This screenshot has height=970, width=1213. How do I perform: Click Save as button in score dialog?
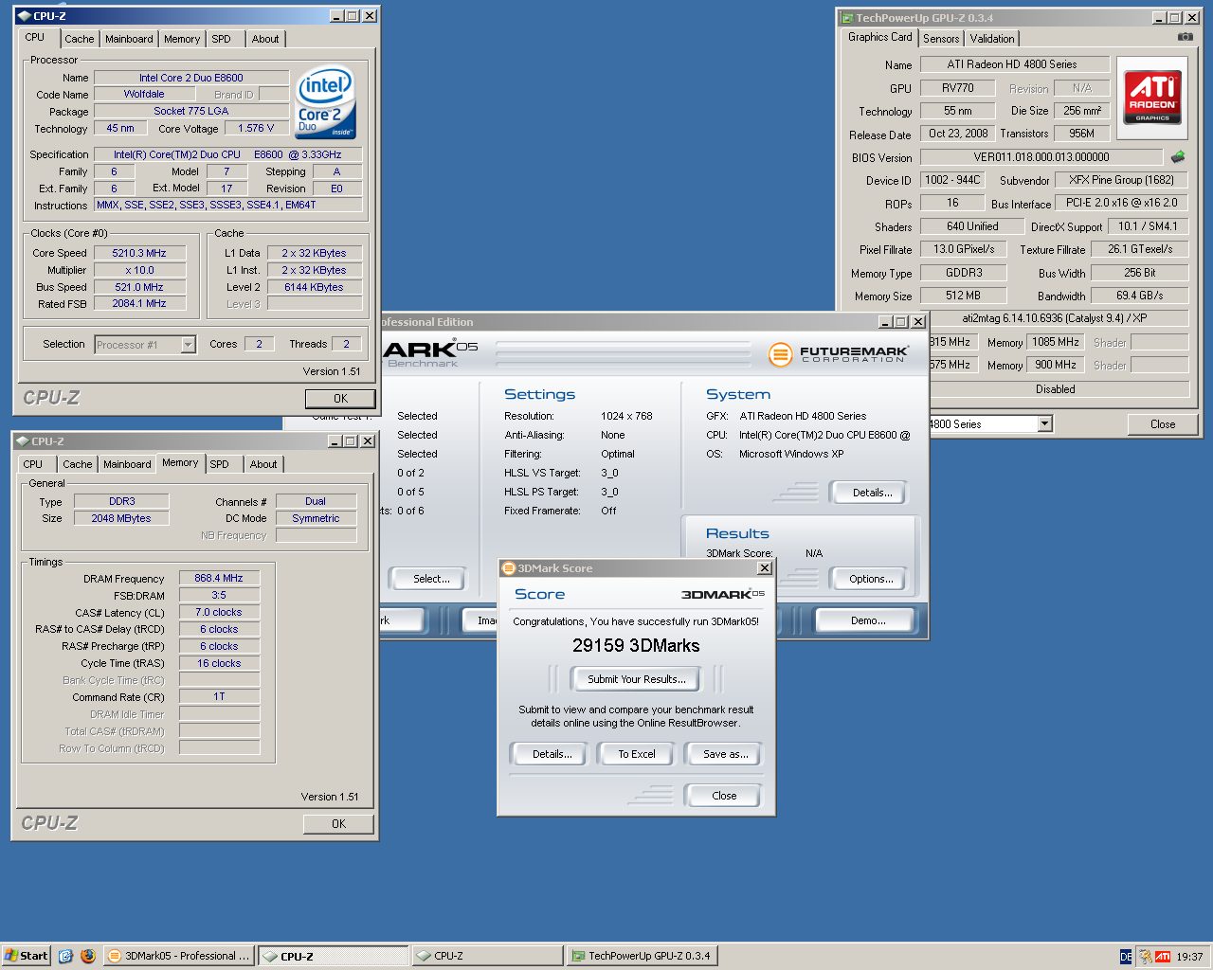coord(725,754)
